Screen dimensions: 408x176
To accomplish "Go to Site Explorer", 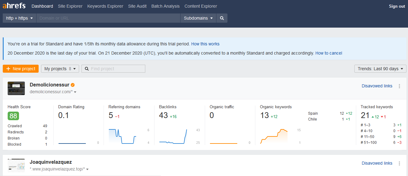I will (70, 6).
